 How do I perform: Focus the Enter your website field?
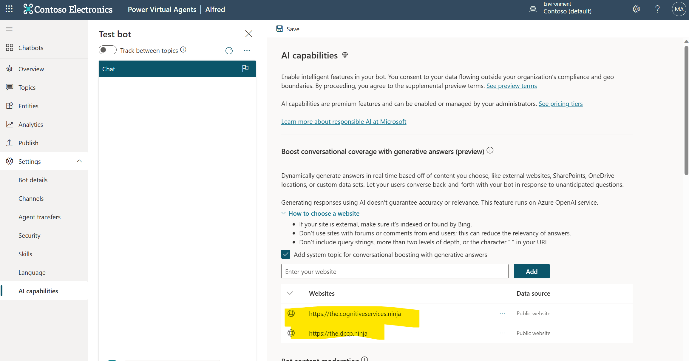pyautogui.click(x=395, y=271)
